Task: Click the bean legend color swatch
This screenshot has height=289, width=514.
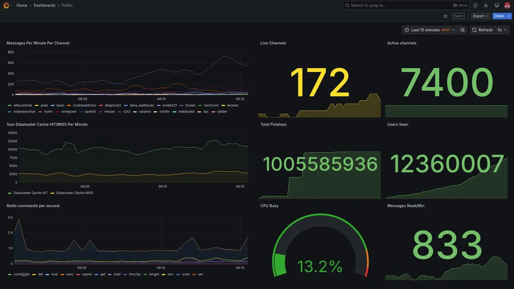Action: coord(53,106)
